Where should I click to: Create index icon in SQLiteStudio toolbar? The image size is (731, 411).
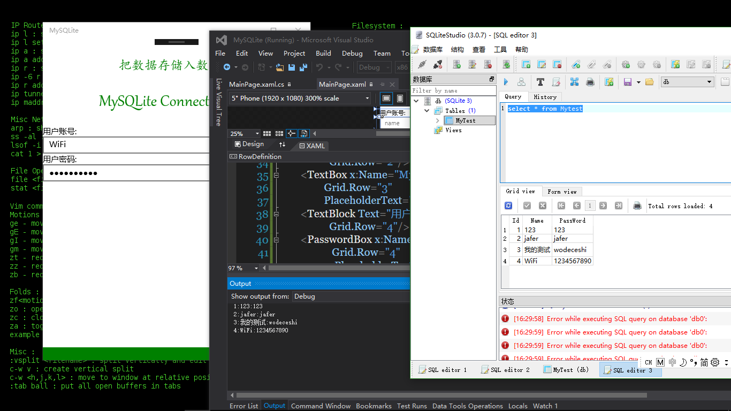(576, 64)
